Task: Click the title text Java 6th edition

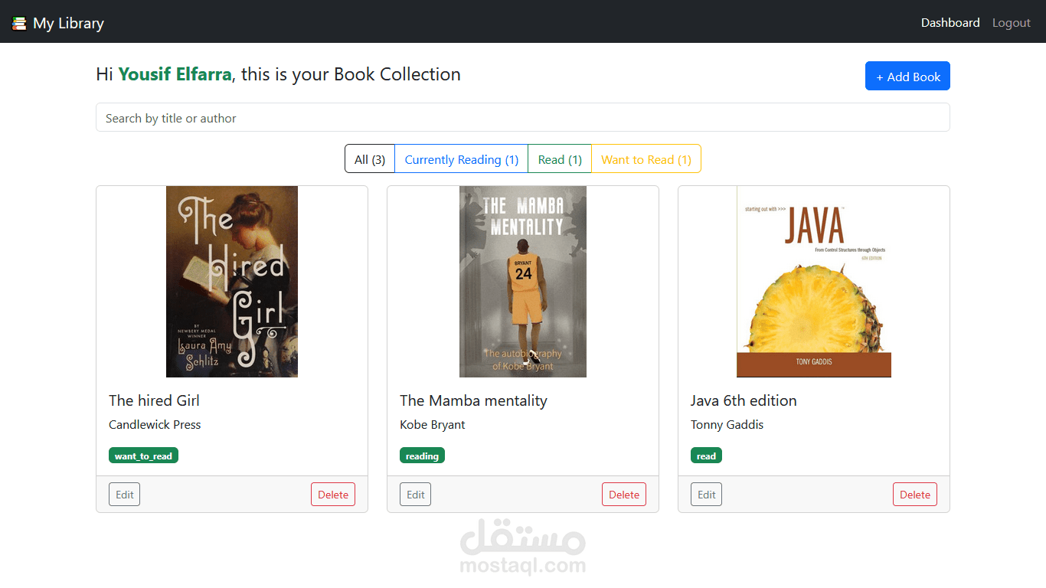Action: coord(744,400)
